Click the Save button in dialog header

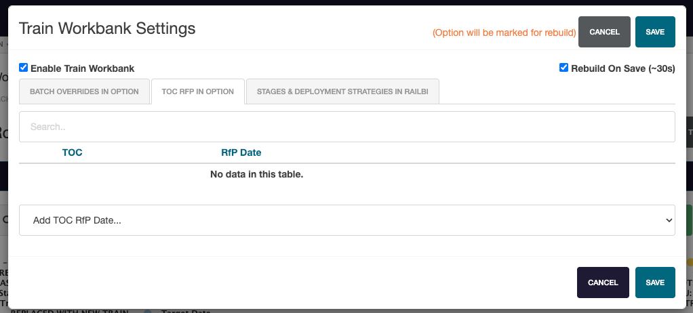pyautogui.click(x=654, y=32)
